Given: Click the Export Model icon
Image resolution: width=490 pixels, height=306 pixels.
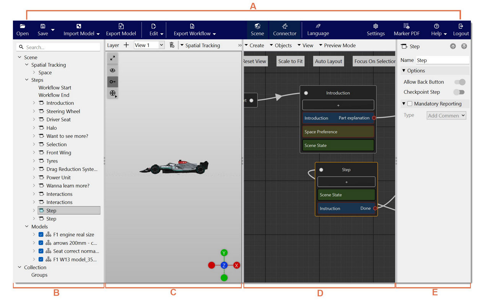Looking at the screenshot, I should [121, 26].
